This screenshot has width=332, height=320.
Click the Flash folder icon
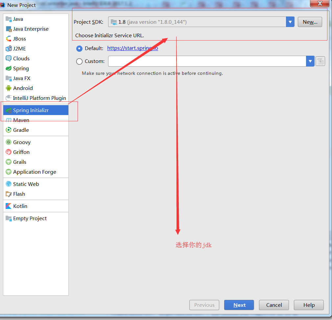click(x=9, y=194)
